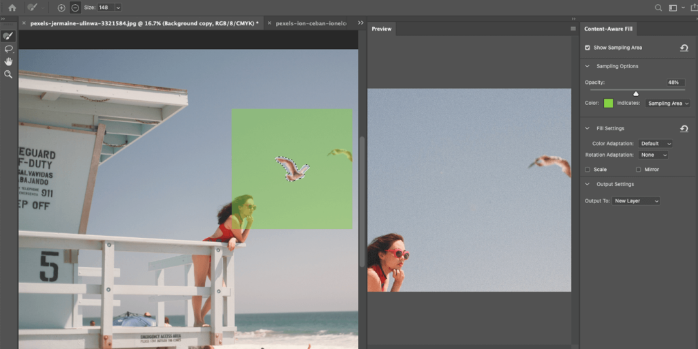
Task: Click the selected seagull in the canvas
Action: click(292, 169)
